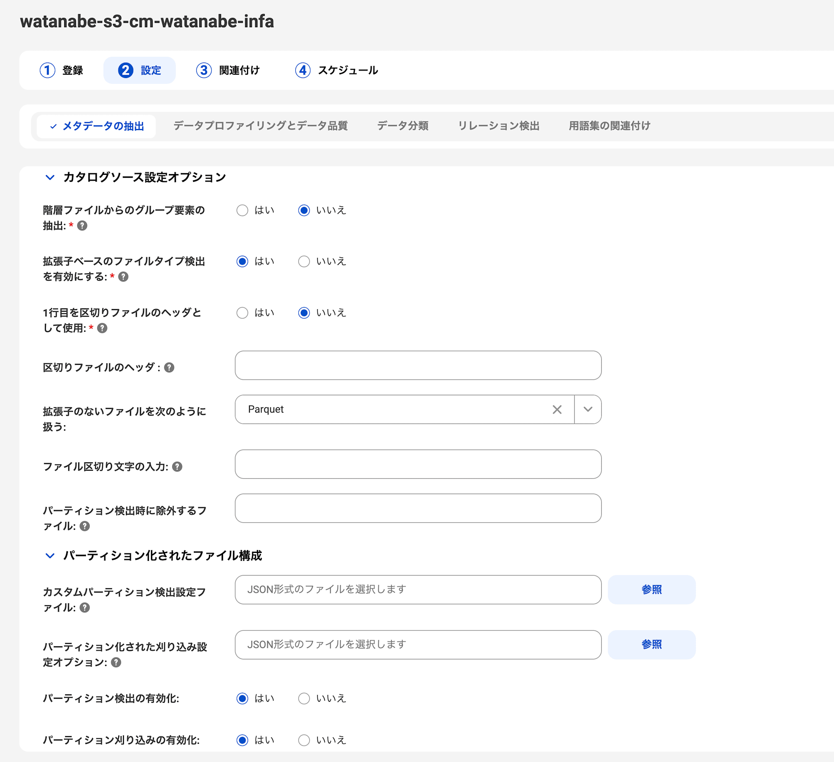Switch to メタデータの抽出 tab

pos(96,126)
